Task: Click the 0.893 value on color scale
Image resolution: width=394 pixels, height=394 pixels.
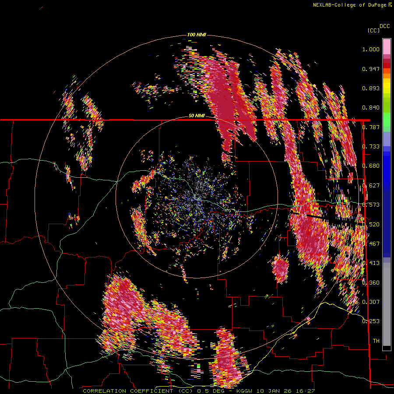Action: [x=371, y=88]
